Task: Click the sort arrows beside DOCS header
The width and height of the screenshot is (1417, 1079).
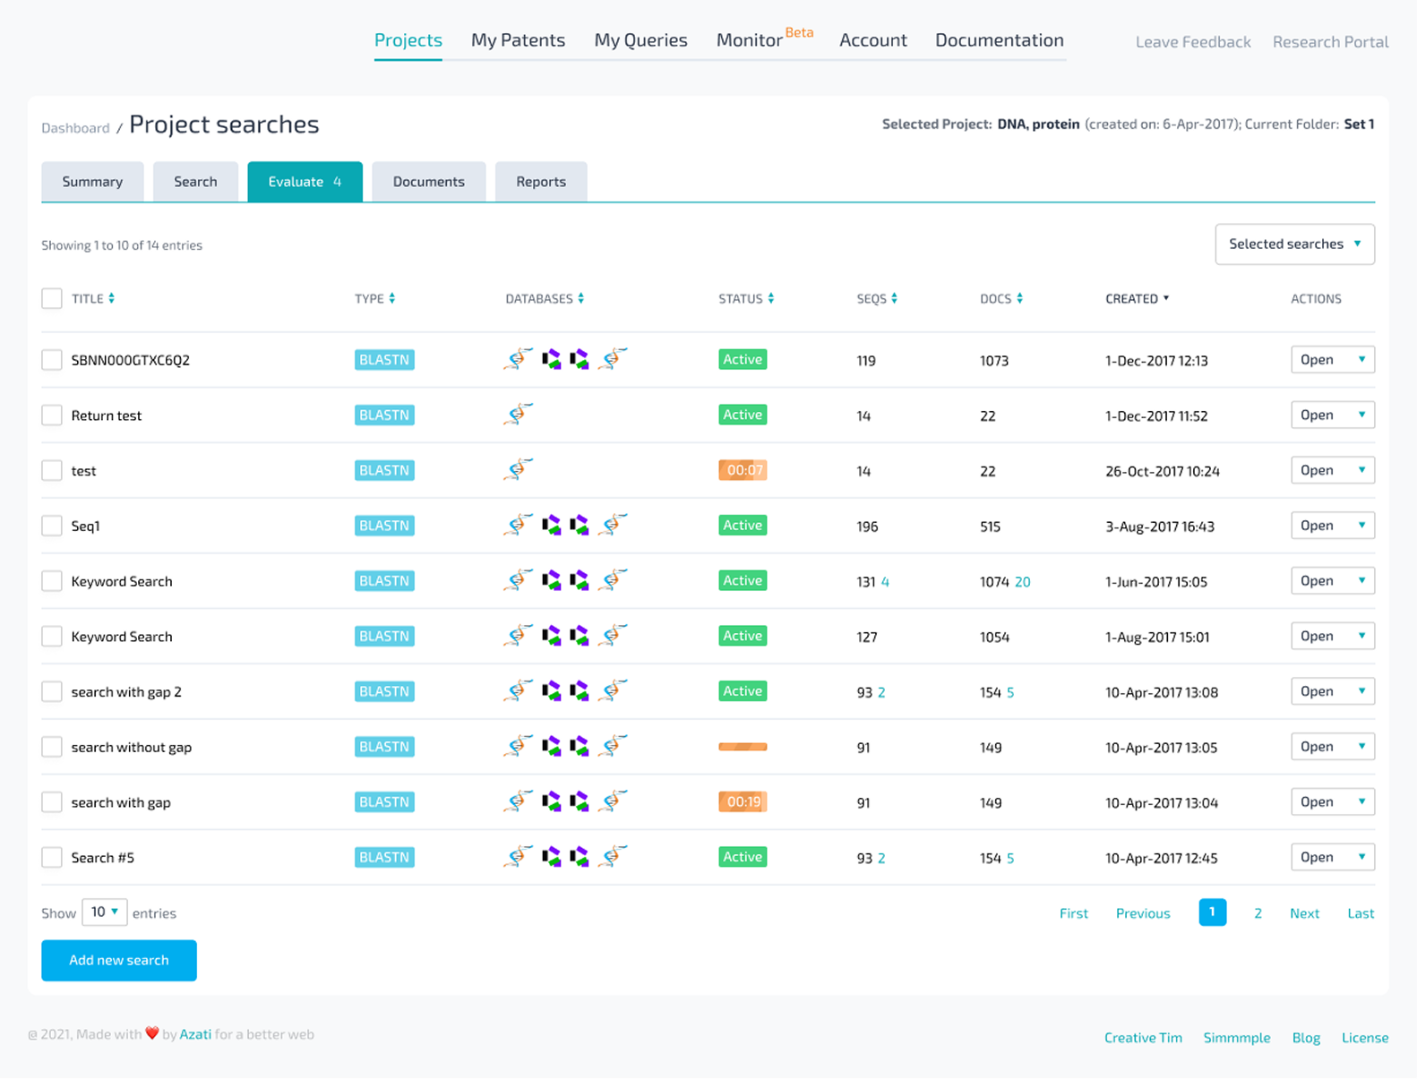Action: pyautogui.click(x=1019, y=299)
